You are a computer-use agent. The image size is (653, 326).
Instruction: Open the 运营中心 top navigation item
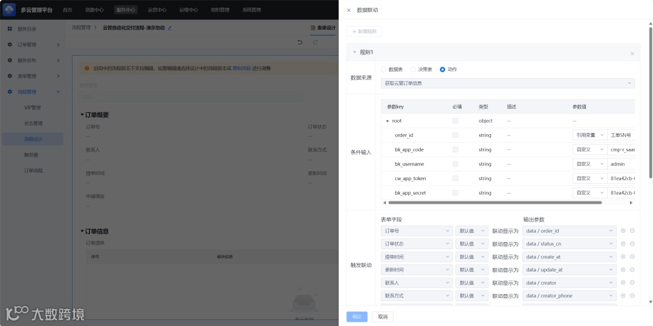[x=157, y=10]
